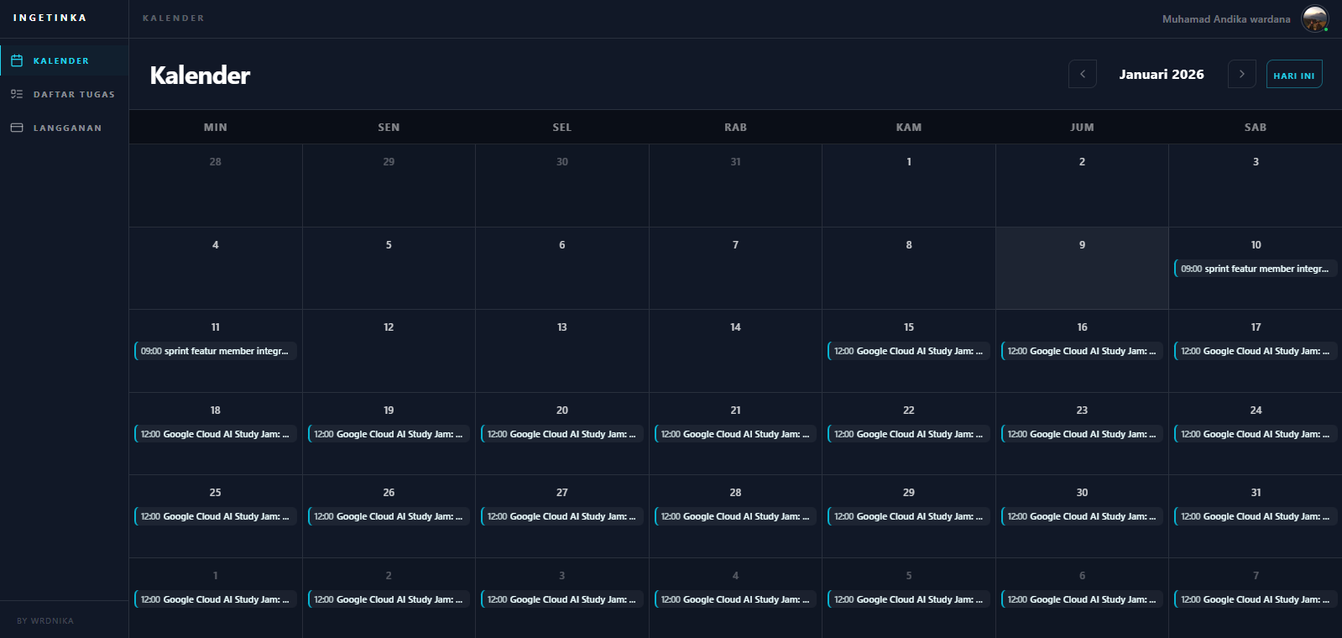Screen dimensions: 1342x638
Task: Open the Study Jam event on January 31
Action: pos(1255,516)
